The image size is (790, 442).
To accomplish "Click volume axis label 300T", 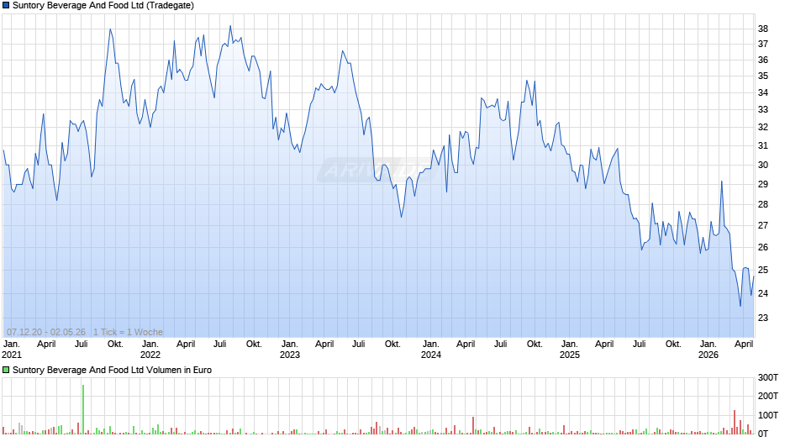I will pyautogui.click(x=768, y=377).
